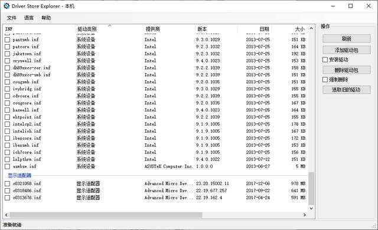The width and height of the screenshot is (378, 230).
Task: Check the haswell.inf checkbox
Action: coord(8,110)
